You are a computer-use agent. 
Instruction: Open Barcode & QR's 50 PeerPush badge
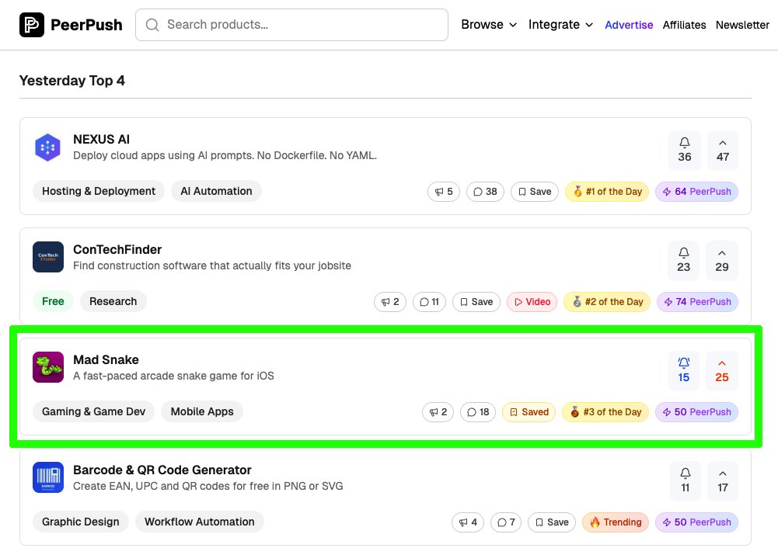pyautogui.click(x=696, y=522)
